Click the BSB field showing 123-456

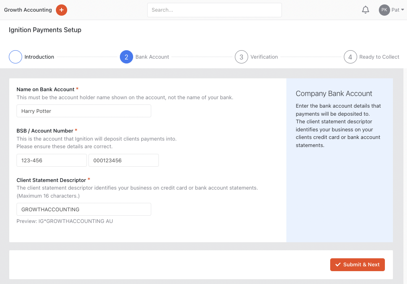51,160
